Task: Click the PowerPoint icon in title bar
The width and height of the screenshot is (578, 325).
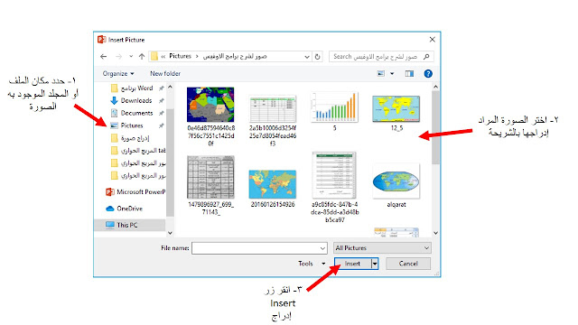Action: [x=102, y=40]
